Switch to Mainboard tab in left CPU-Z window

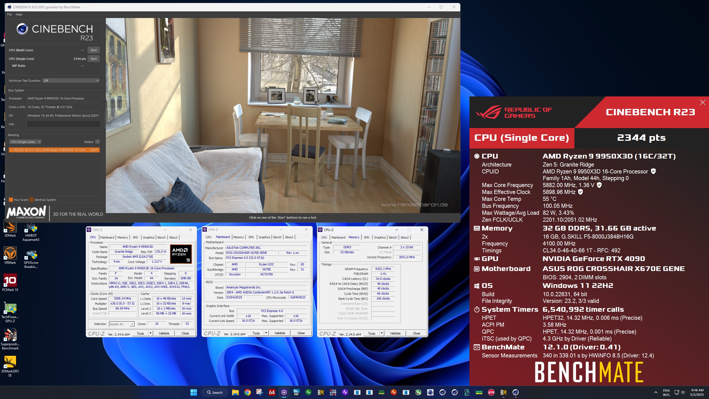click(107, 237)
